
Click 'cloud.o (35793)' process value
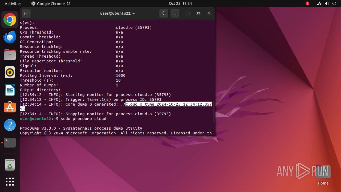click(134, 27)
